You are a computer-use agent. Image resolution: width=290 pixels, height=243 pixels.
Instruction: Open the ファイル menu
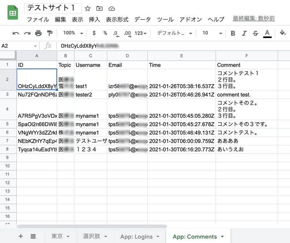(x=38, y=19)
